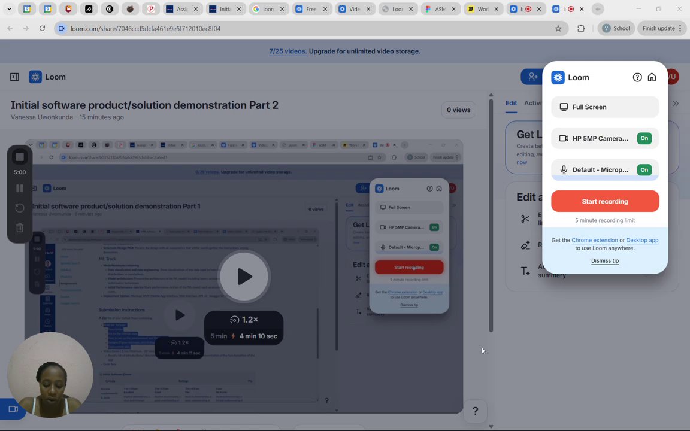Play the Part 2 video with the big play button
Screen dimensions: 690x431
pyautogui.click(x=244, y=277)
